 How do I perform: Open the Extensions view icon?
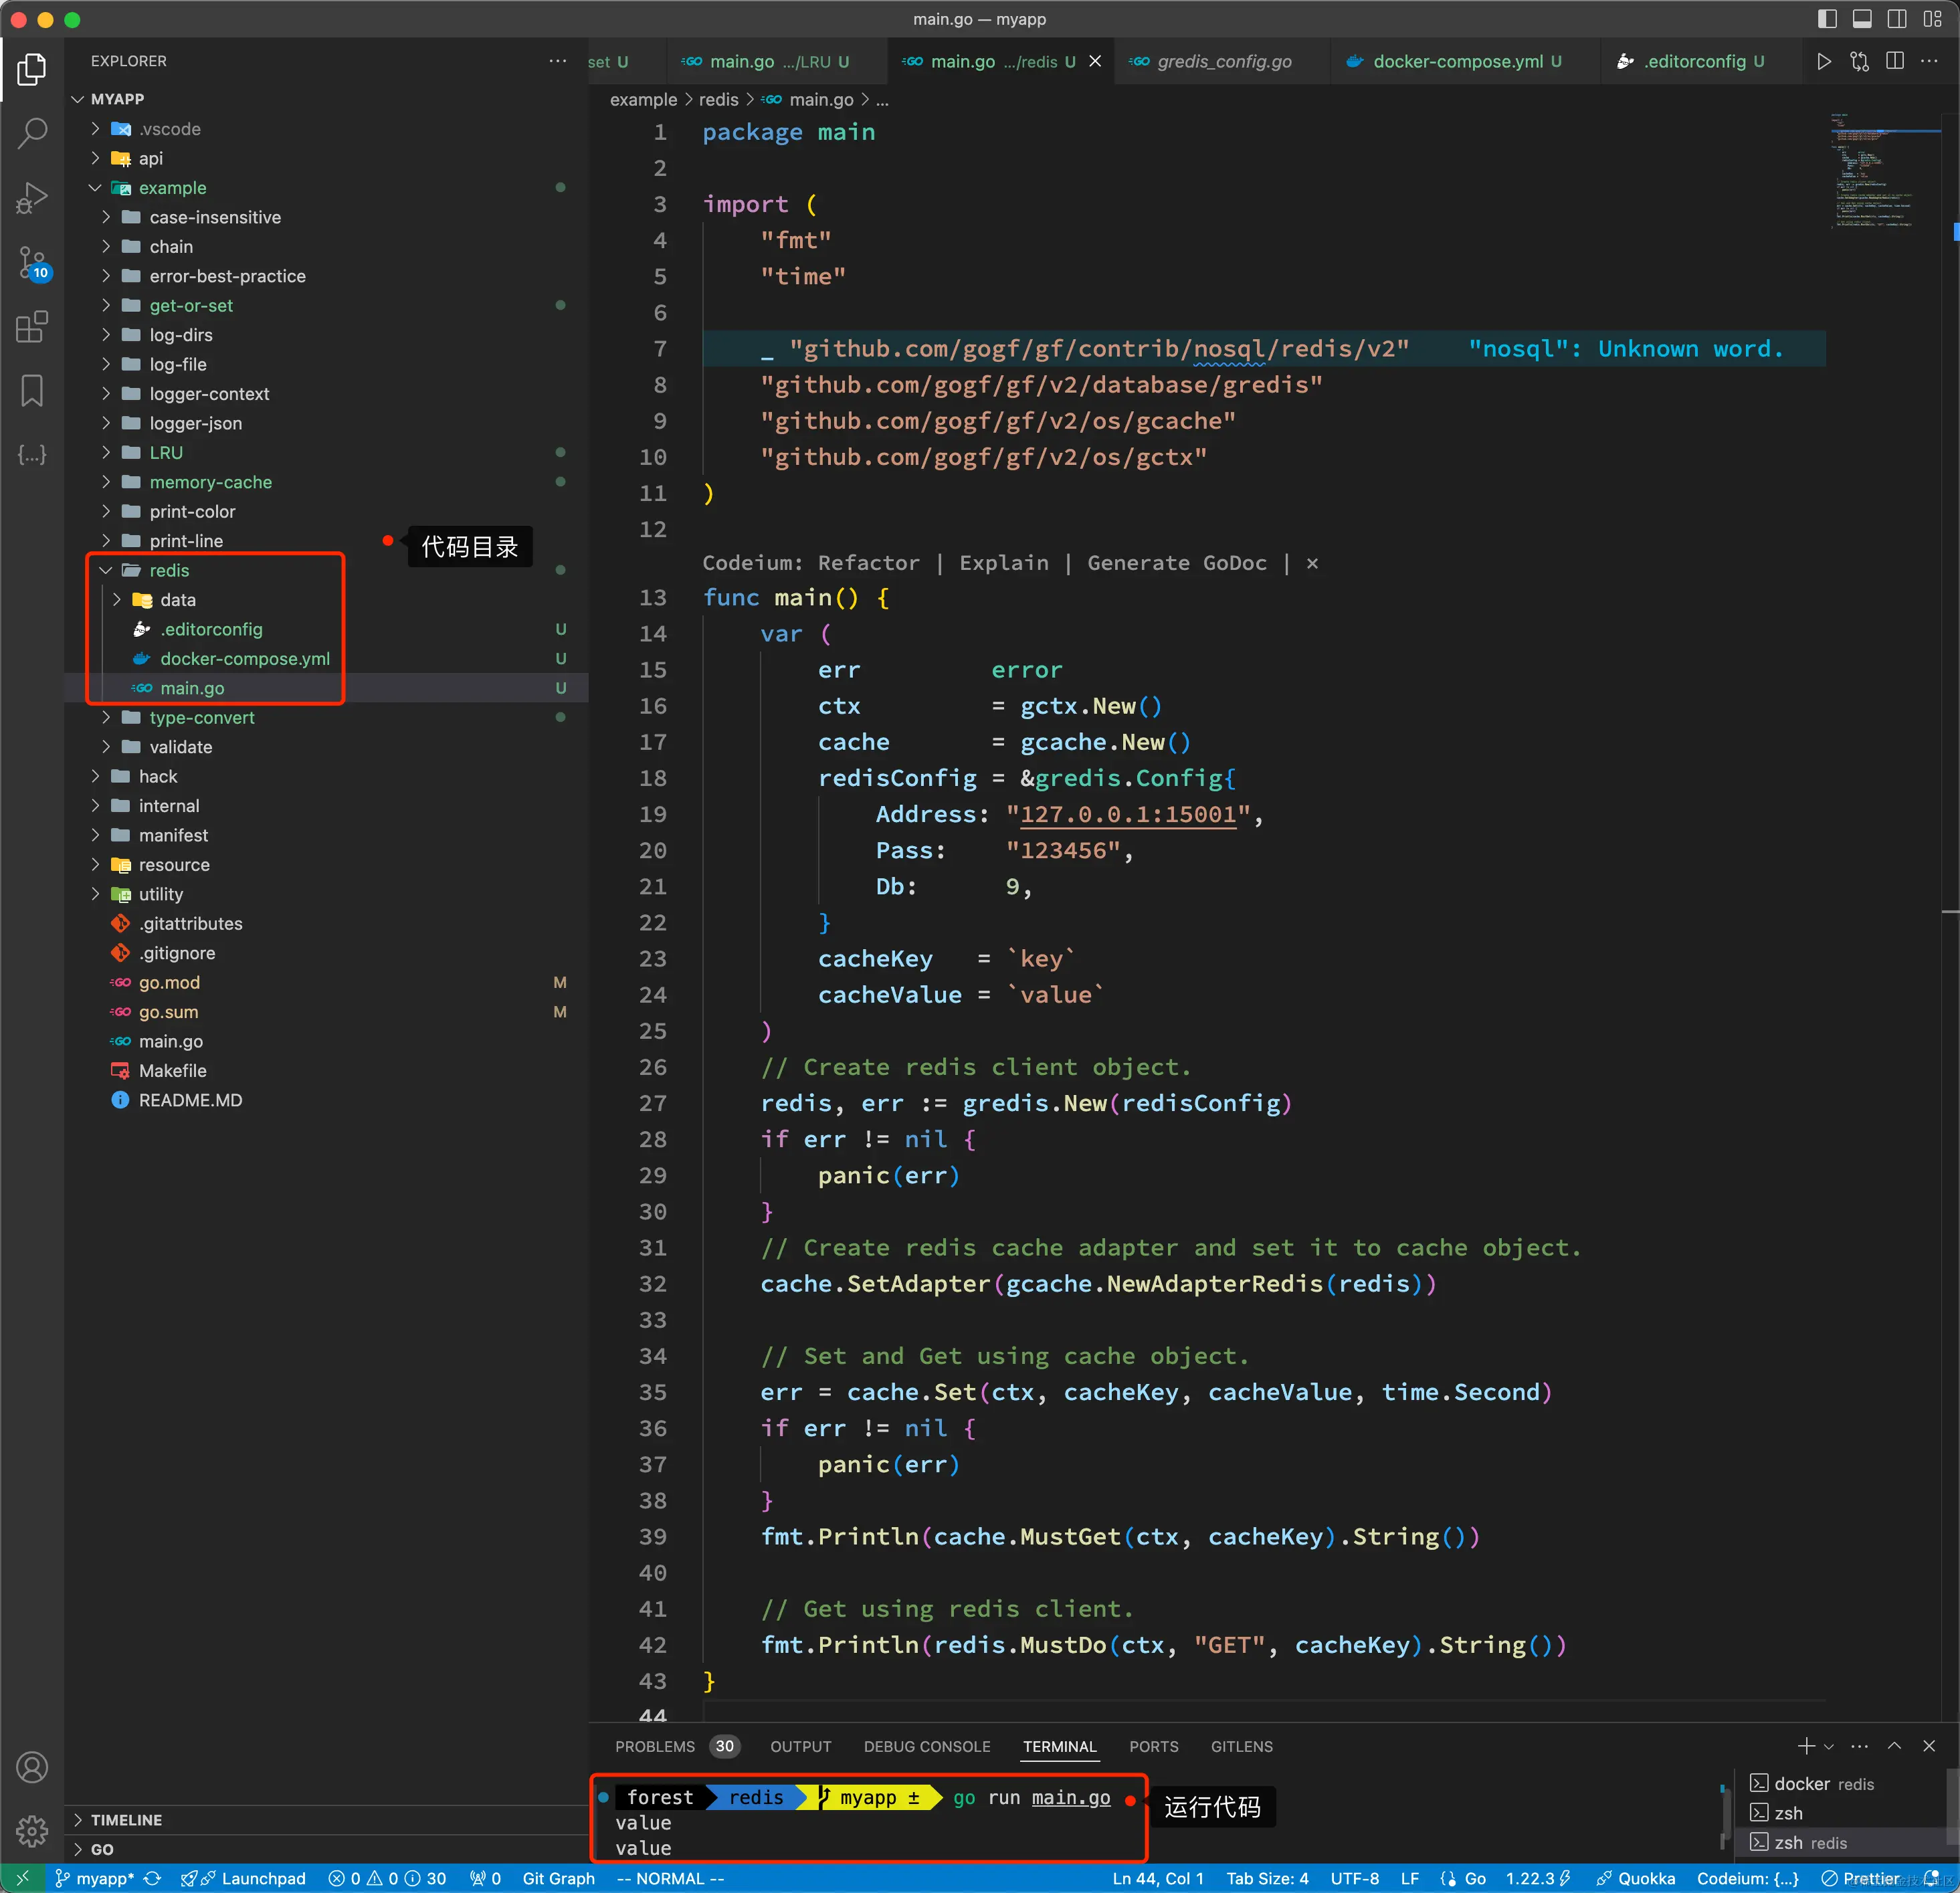[x=32, y=327]
